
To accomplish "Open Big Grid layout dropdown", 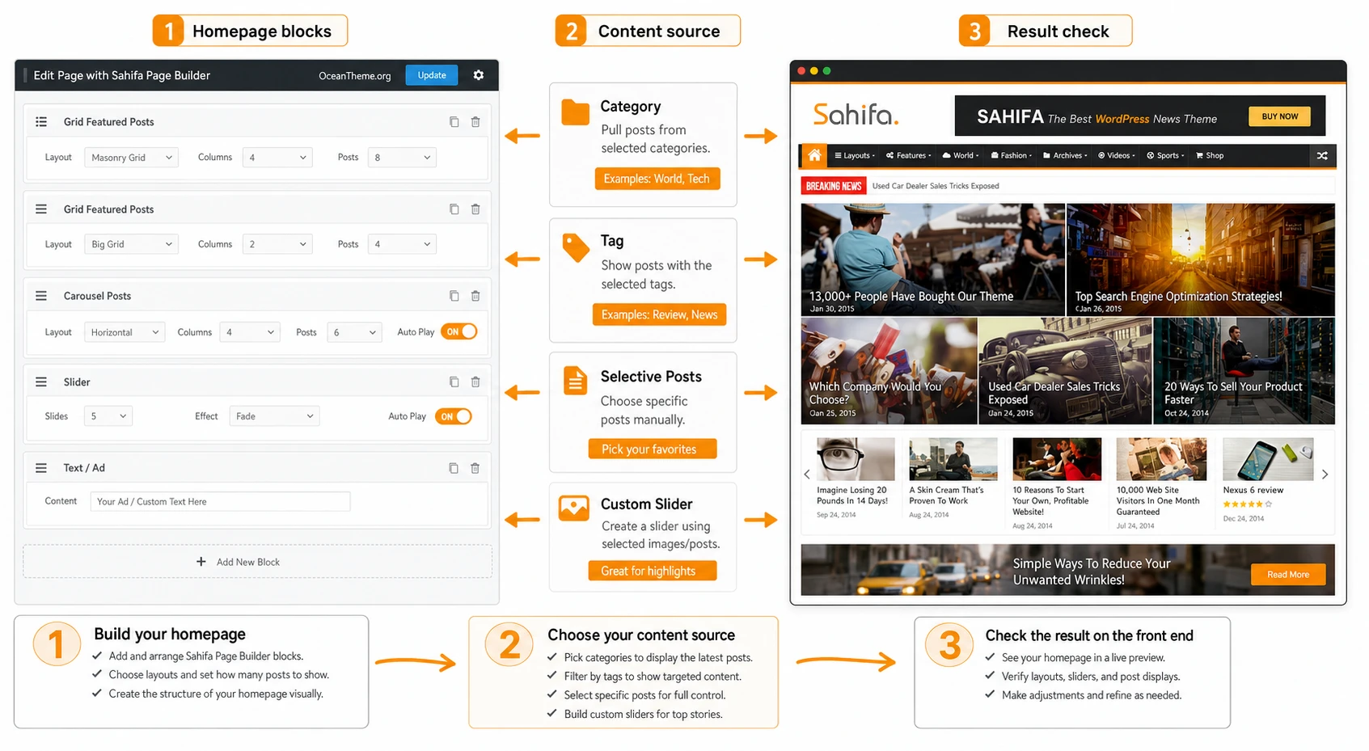I will tap(131, 244).
